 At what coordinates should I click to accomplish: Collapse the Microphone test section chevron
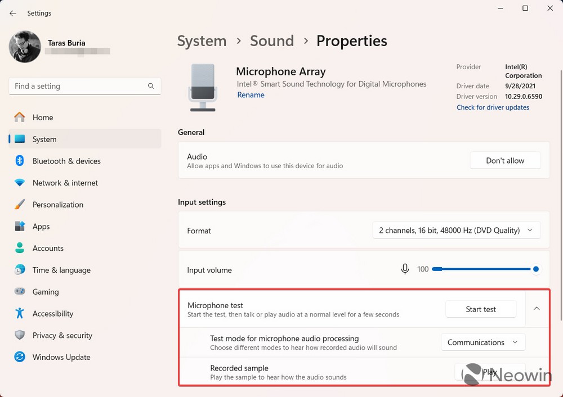(x=537, y=309)
